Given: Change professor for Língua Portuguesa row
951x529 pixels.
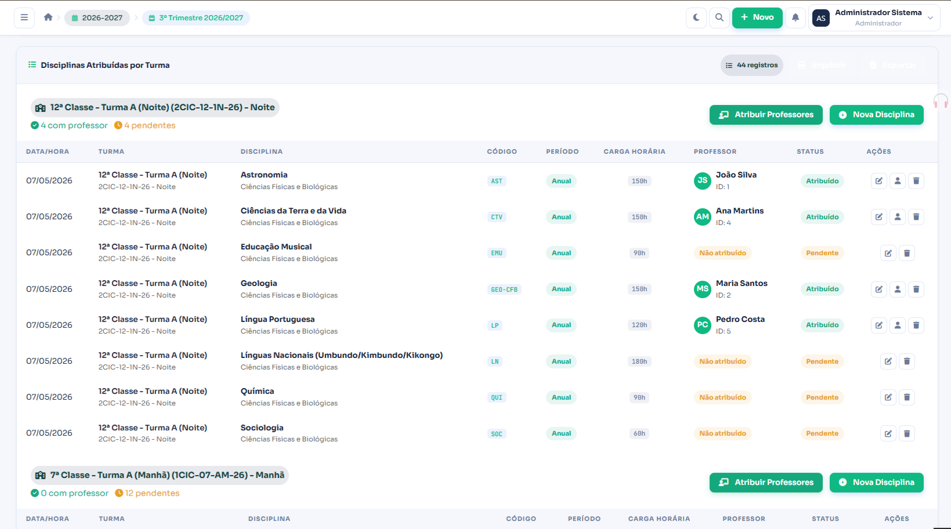Looking at the screenshot, I should 898,325.
